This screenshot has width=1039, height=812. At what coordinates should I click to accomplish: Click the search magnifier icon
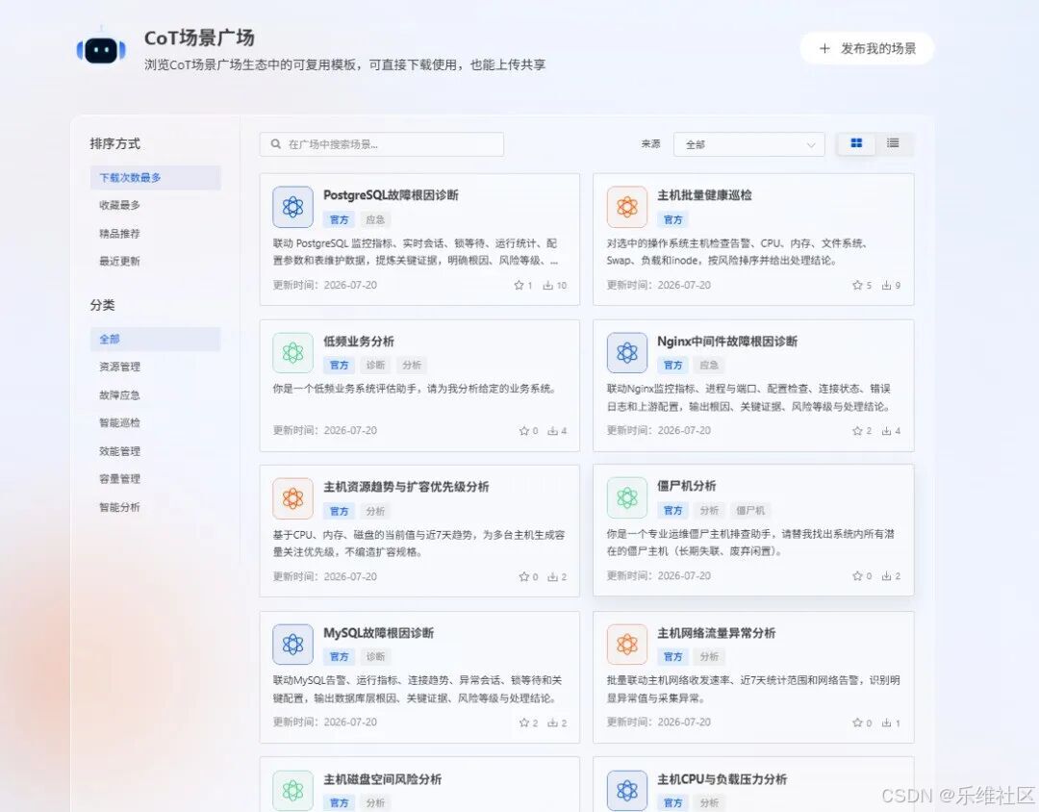(276, 144)
